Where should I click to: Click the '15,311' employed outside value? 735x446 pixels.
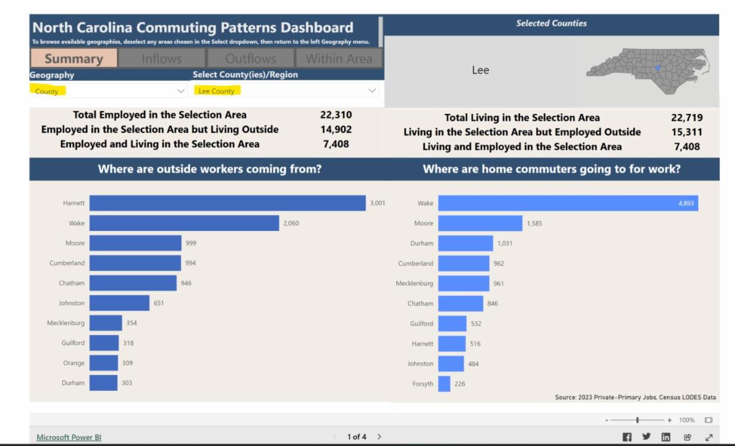(x=687, y=132)
